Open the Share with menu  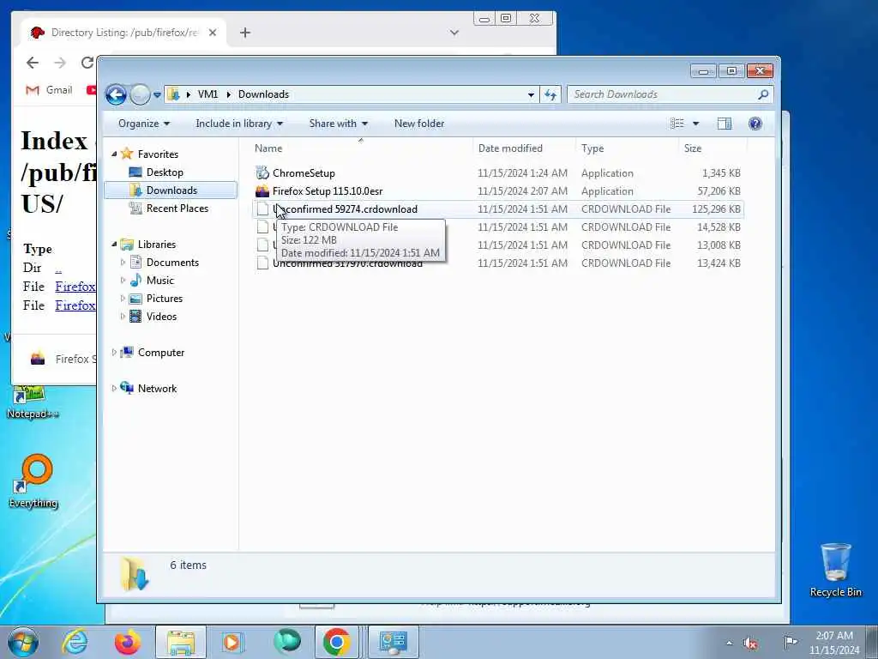pyautogui.click(x=338, y=124)
